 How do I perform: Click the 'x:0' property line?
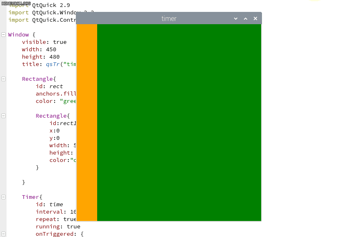point(55,131)
